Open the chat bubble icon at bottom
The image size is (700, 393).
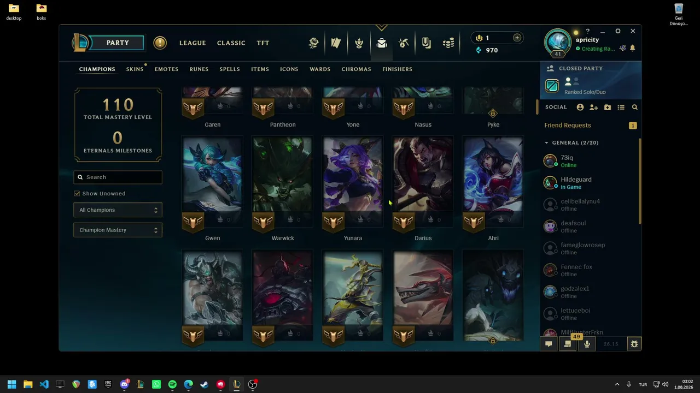[x=549, y=344]
